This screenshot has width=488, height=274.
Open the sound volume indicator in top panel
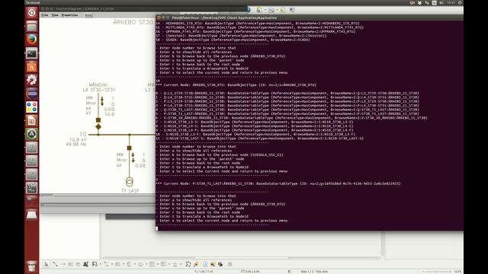441,3
